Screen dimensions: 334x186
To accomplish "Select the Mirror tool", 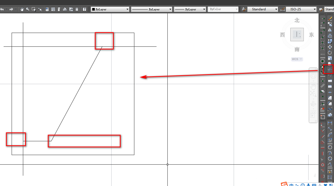I will [330, 30].
